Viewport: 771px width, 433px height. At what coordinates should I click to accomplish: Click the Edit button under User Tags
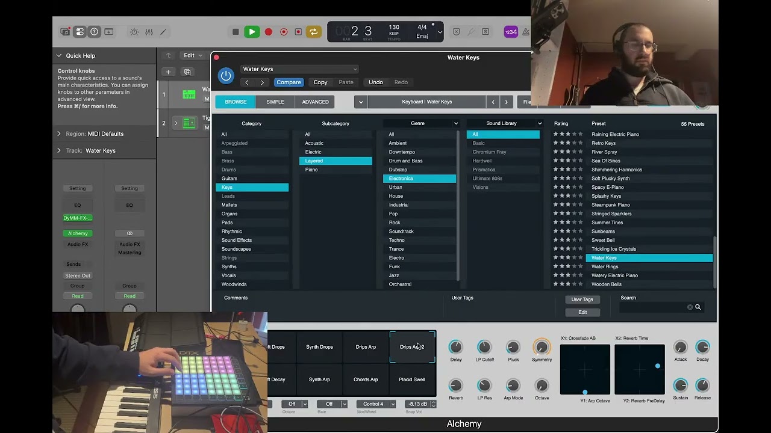point(582,312)
